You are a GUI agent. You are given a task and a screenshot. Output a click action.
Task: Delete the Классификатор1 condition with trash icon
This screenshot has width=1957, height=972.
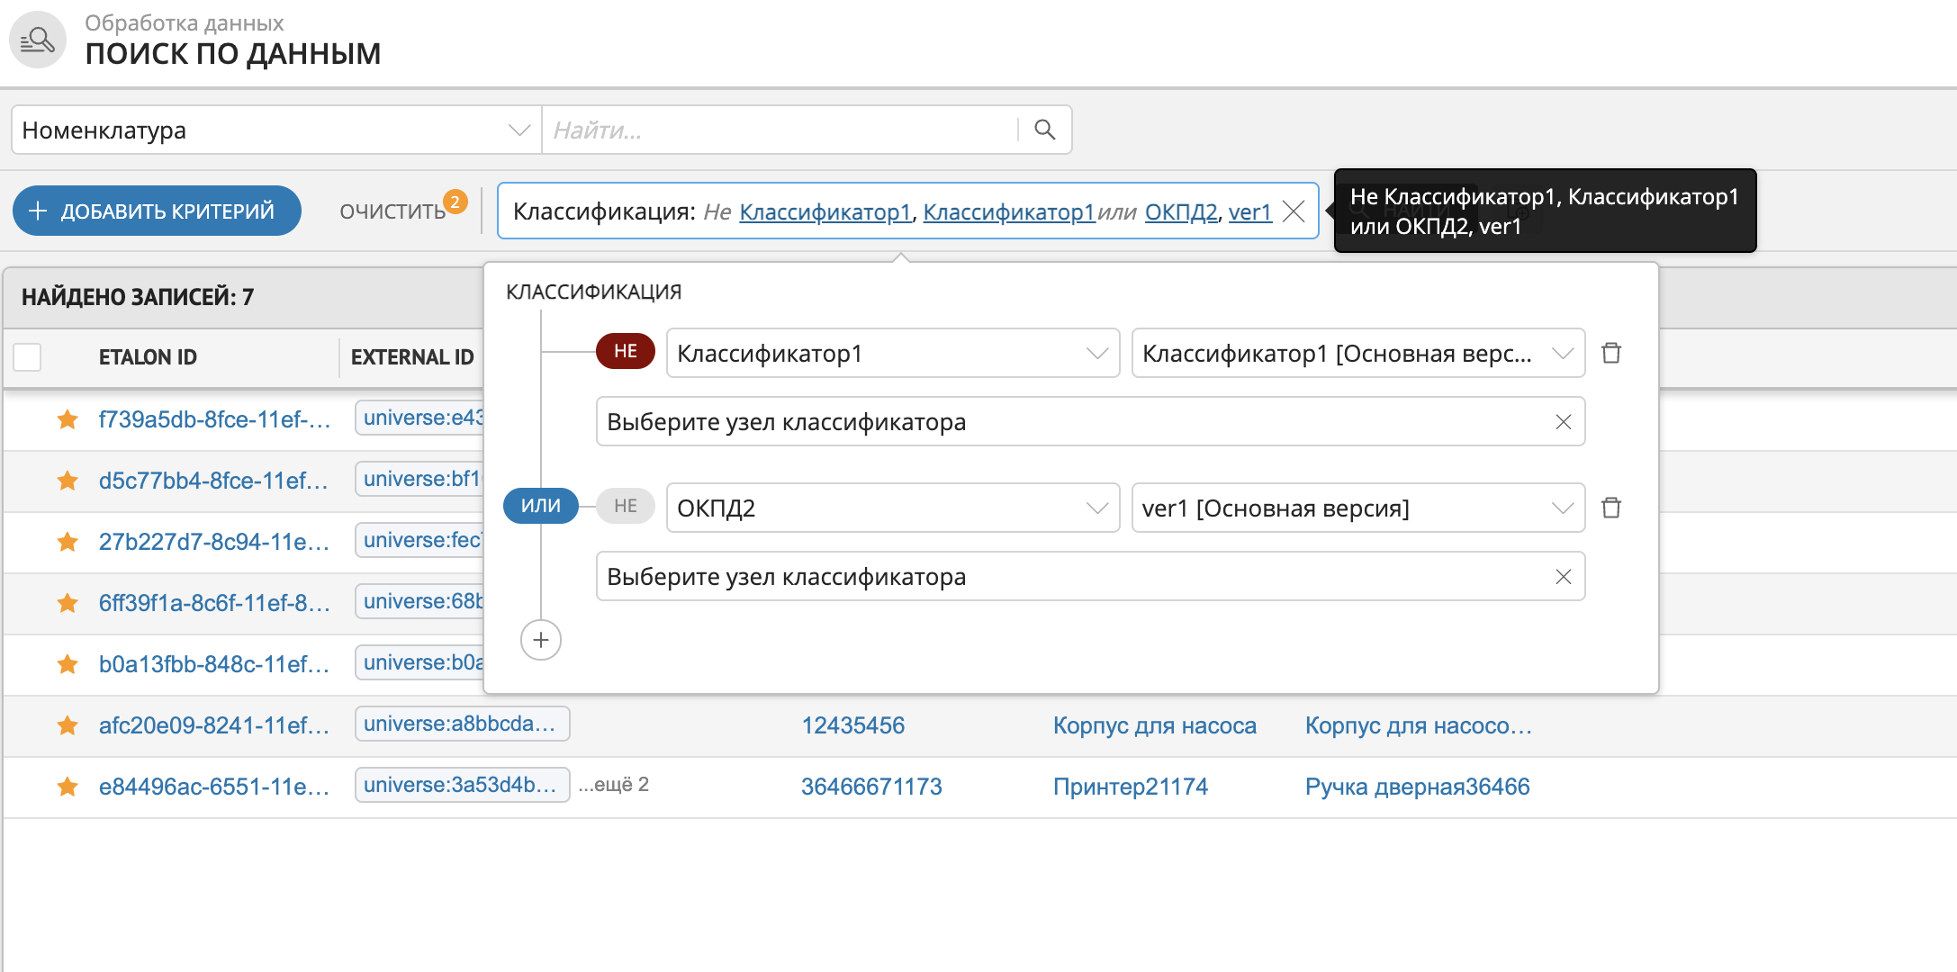[x=1611, y=353]
